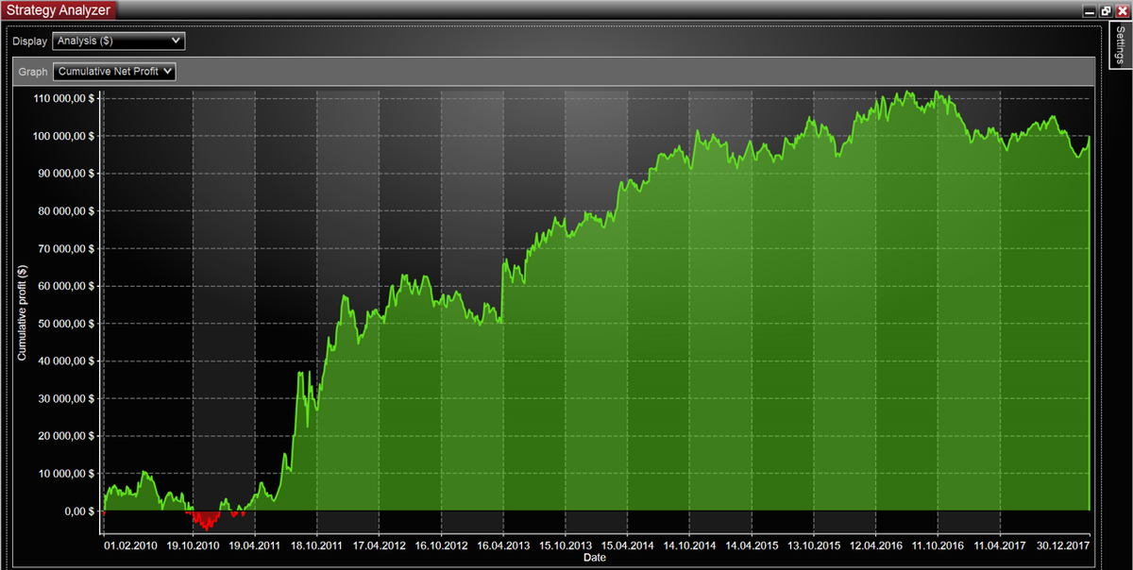Click the '50 000,00 $' axis value
This screenshot has height=570, width=1133.
pos(67,324)
